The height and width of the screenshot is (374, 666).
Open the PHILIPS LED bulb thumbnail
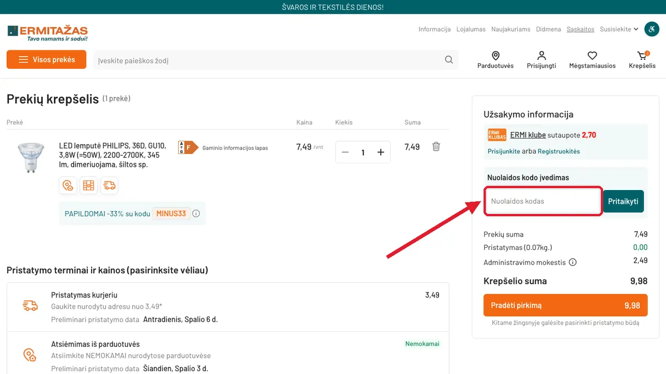pyautogui.click(x=31, y=157)
